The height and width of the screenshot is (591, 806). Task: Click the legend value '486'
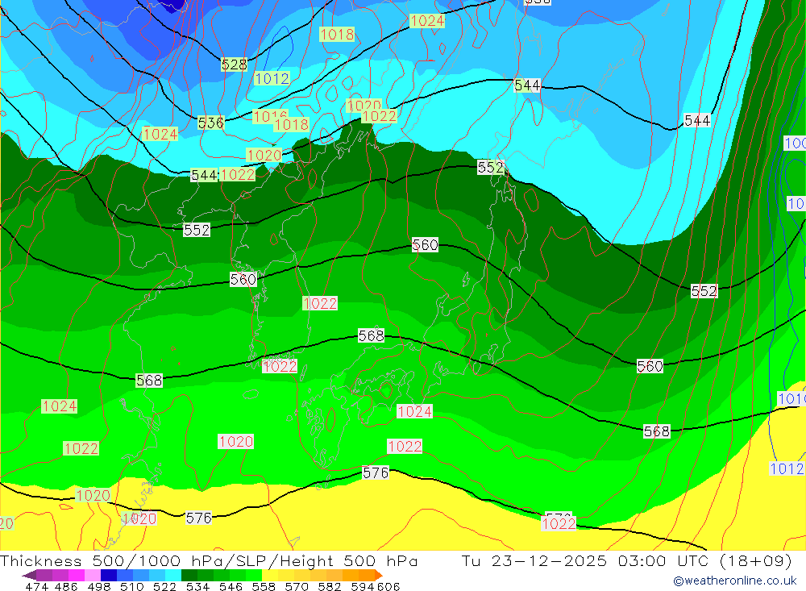[66, 586]
